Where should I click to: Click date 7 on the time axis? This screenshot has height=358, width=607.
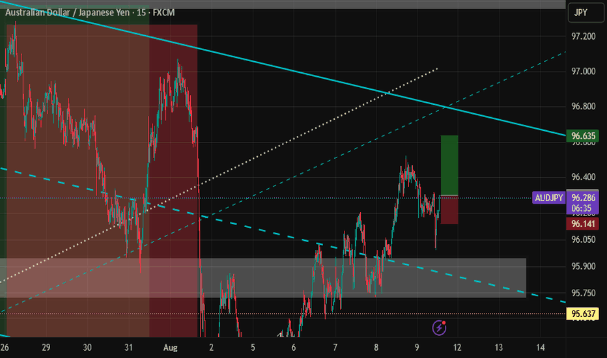click(335, 347)
